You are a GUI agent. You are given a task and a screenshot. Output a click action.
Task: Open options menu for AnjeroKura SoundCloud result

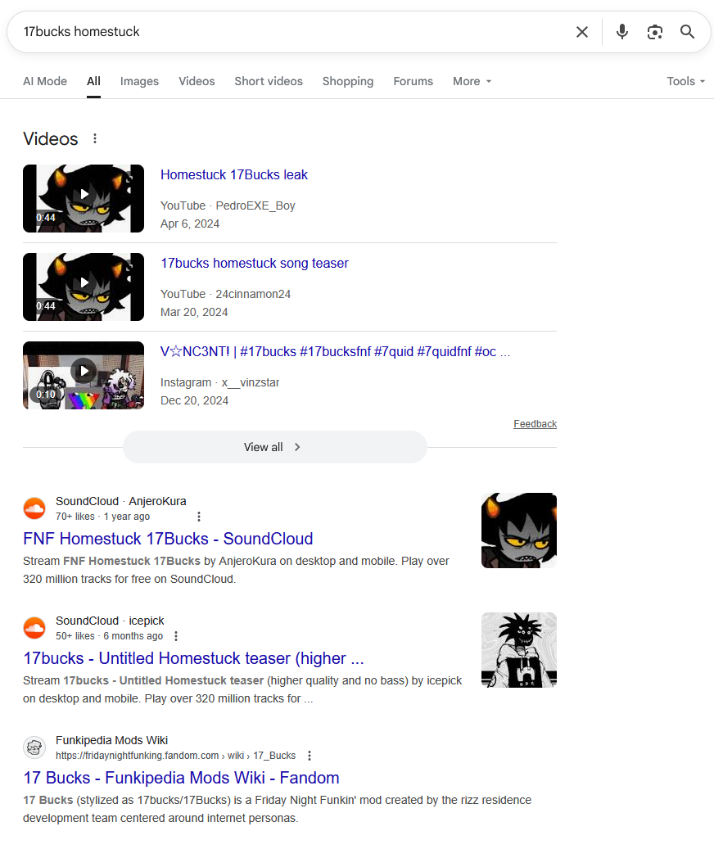point(199,517)
